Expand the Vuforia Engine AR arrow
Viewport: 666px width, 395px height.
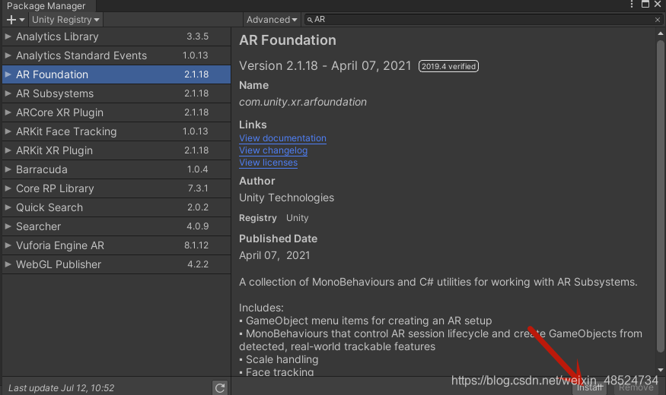[x=8, y=245]
